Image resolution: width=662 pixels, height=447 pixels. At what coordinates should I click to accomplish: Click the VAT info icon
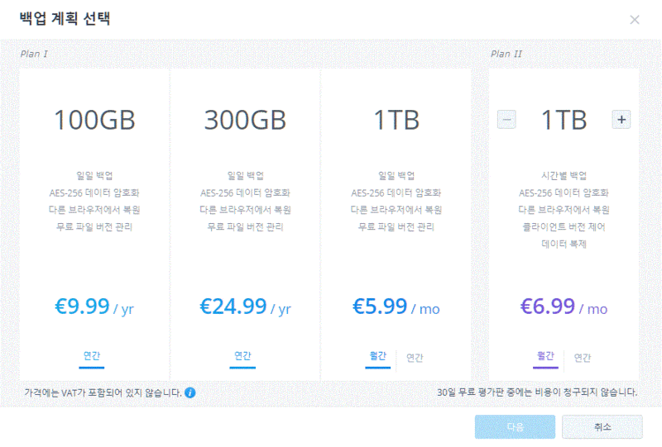point(190,392)
